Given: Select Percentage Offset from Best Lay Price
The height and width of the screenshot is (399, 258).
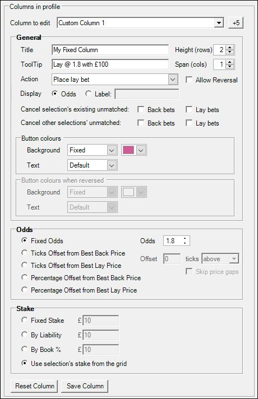Looking at the screenshot, I should [x=24, y=290].
